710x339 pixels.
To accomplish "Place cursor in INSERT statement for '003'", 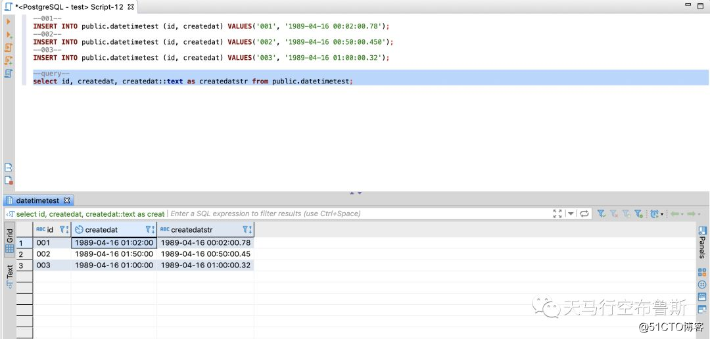I will click(x=212, y=58).
